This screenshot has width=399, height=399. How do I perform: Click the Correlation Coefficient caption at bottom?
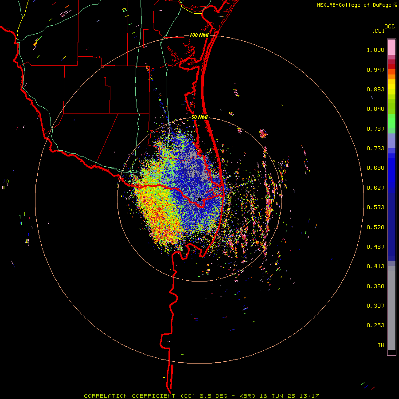click(201, 396)
